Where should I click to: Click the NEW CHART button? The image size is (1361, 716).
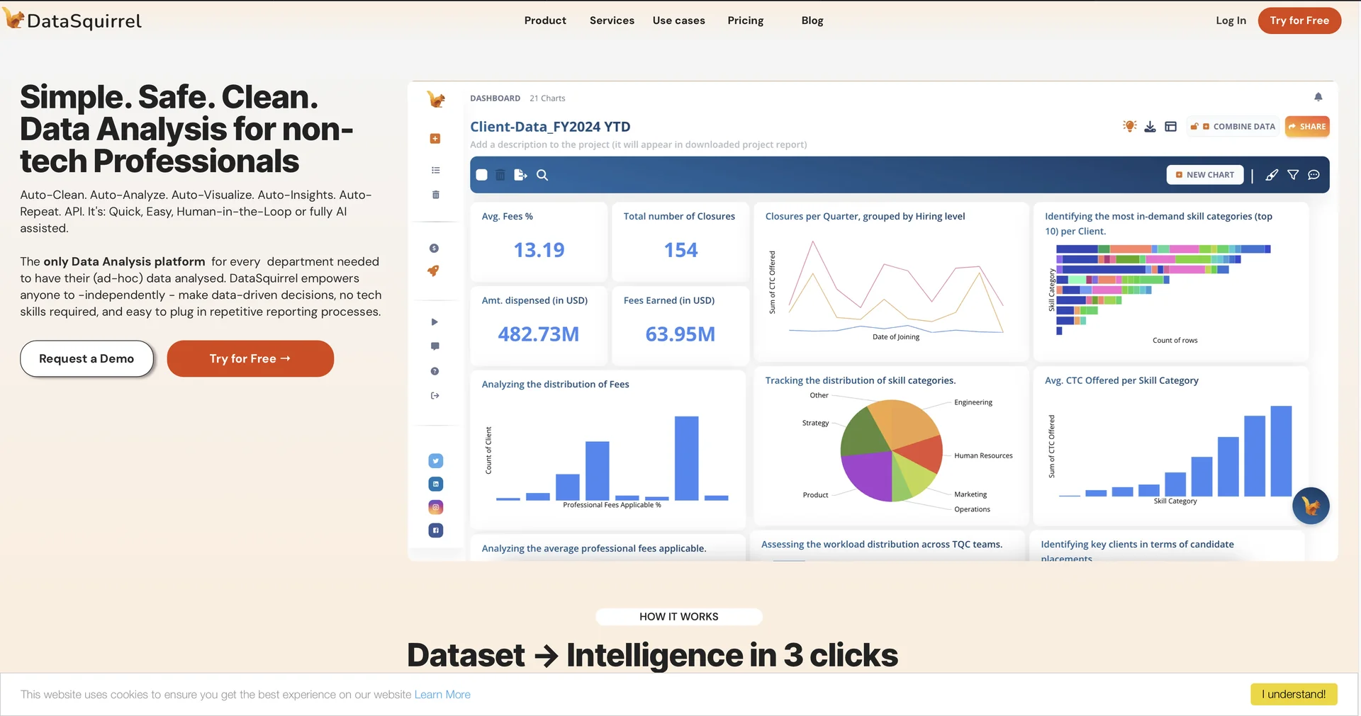click(1205, 175)
